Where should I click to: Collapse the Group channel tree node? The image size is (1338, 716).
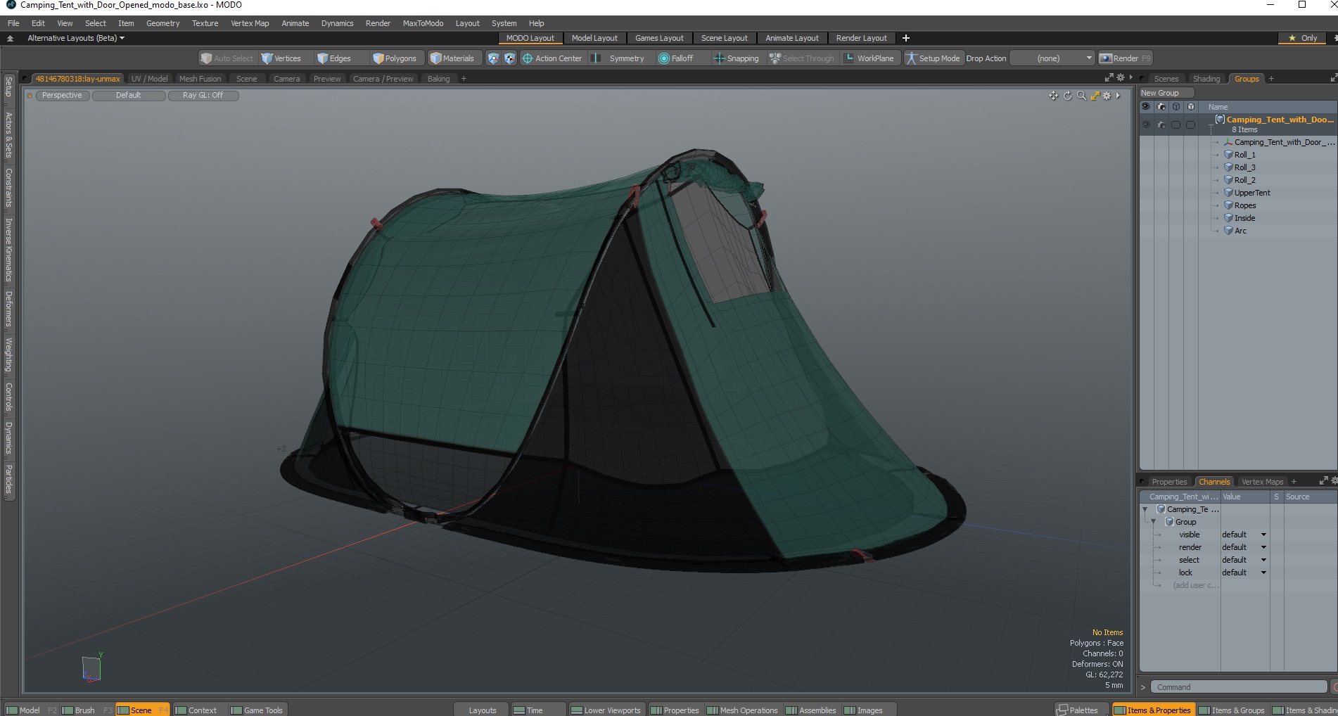point(1154,522)
